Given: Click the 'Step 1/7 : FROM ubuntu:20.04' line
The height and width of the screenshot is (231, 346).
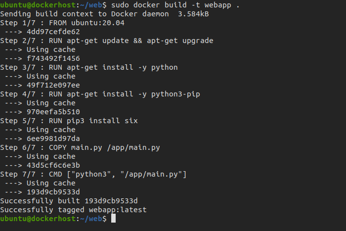Looking at the screenshot, I should pos(62,23).
